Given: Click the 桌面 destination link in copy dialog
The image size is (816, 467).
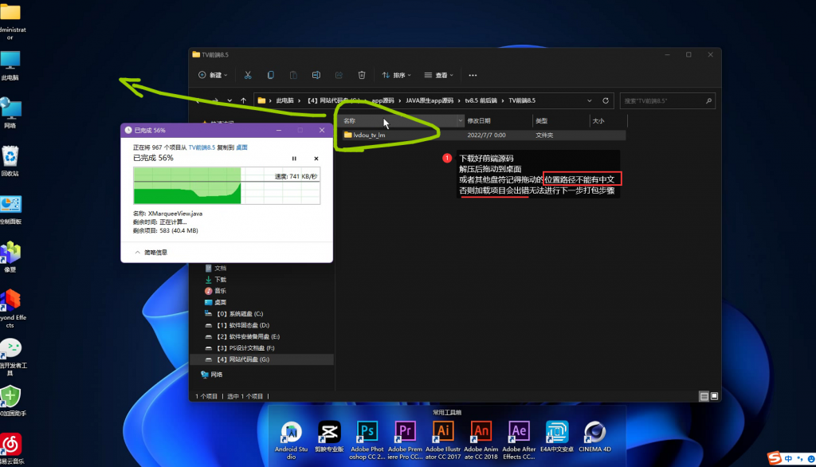Looking at the screenshot, I should [x=242, y=147].
